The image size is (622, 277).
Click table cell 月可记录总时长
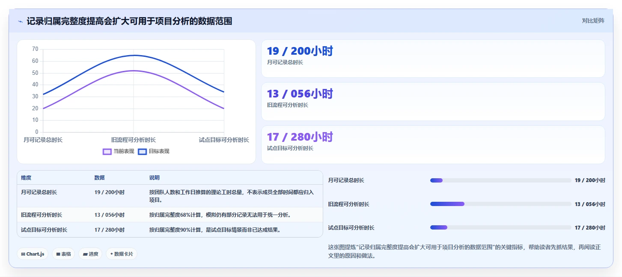pos(39,192)
